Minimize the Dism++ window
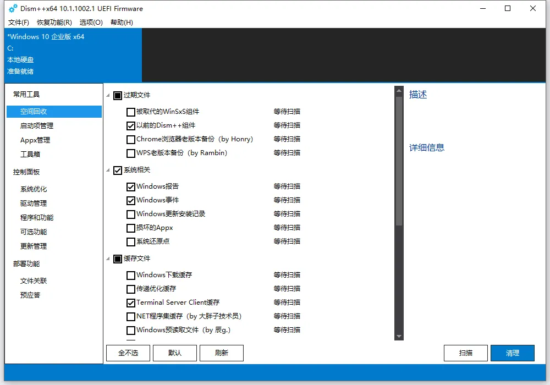 [x=483, y=8]
